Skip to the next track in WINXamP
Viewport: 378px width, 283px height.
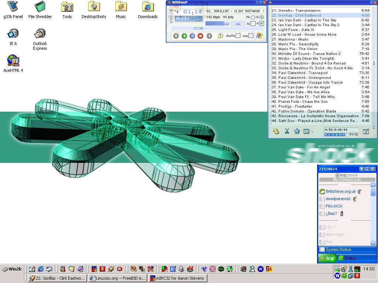(209, 36)
